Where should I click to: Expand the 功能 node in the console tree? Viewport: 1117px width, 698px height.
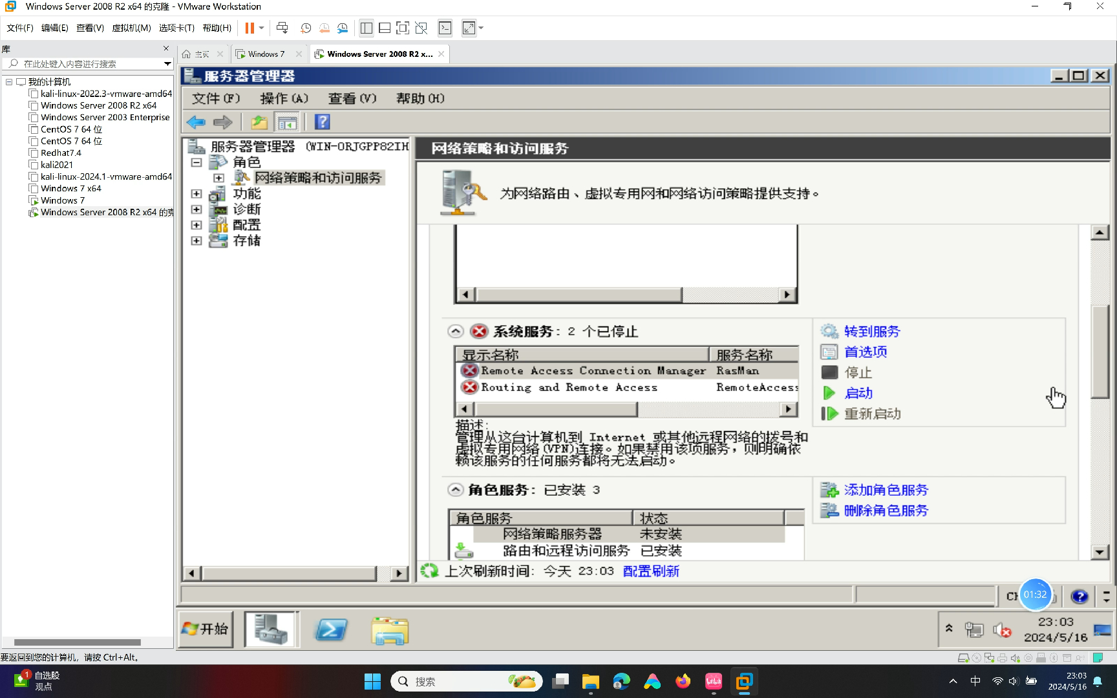click(197, 193)
